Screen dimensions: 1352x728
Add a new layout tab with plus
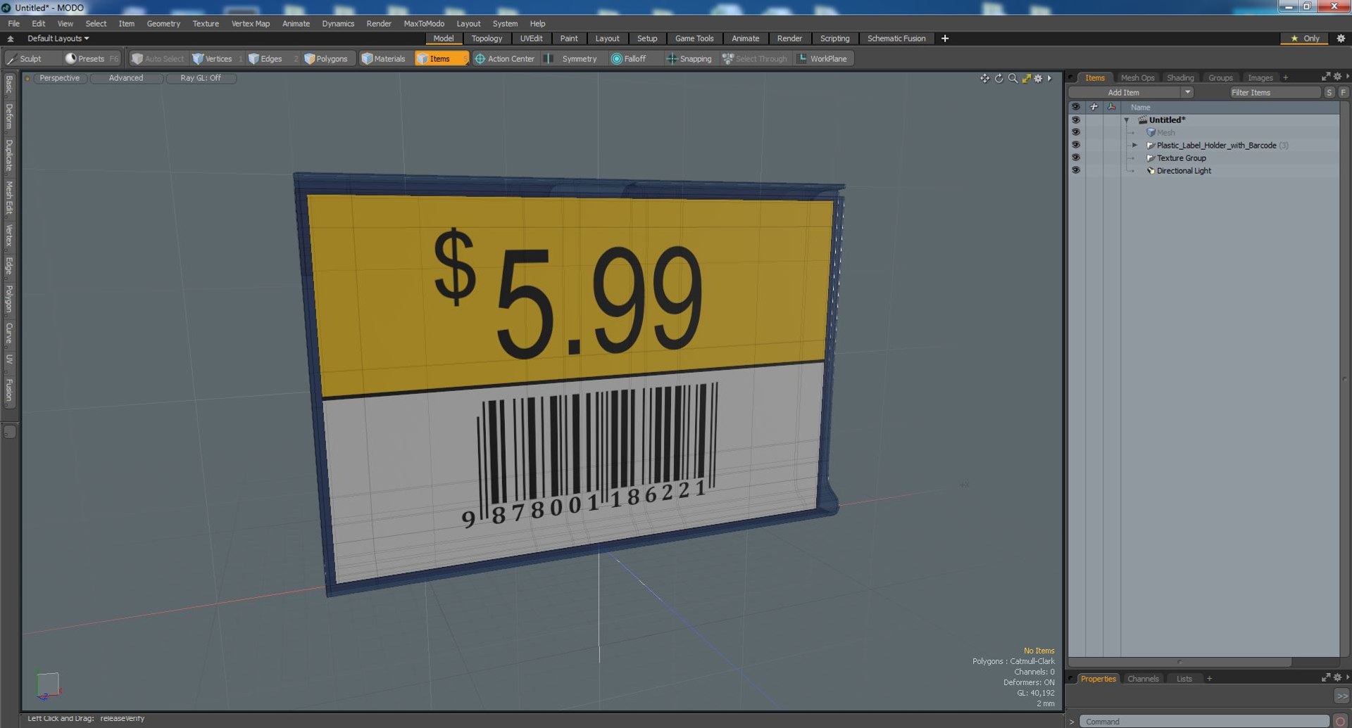(945, 39)
